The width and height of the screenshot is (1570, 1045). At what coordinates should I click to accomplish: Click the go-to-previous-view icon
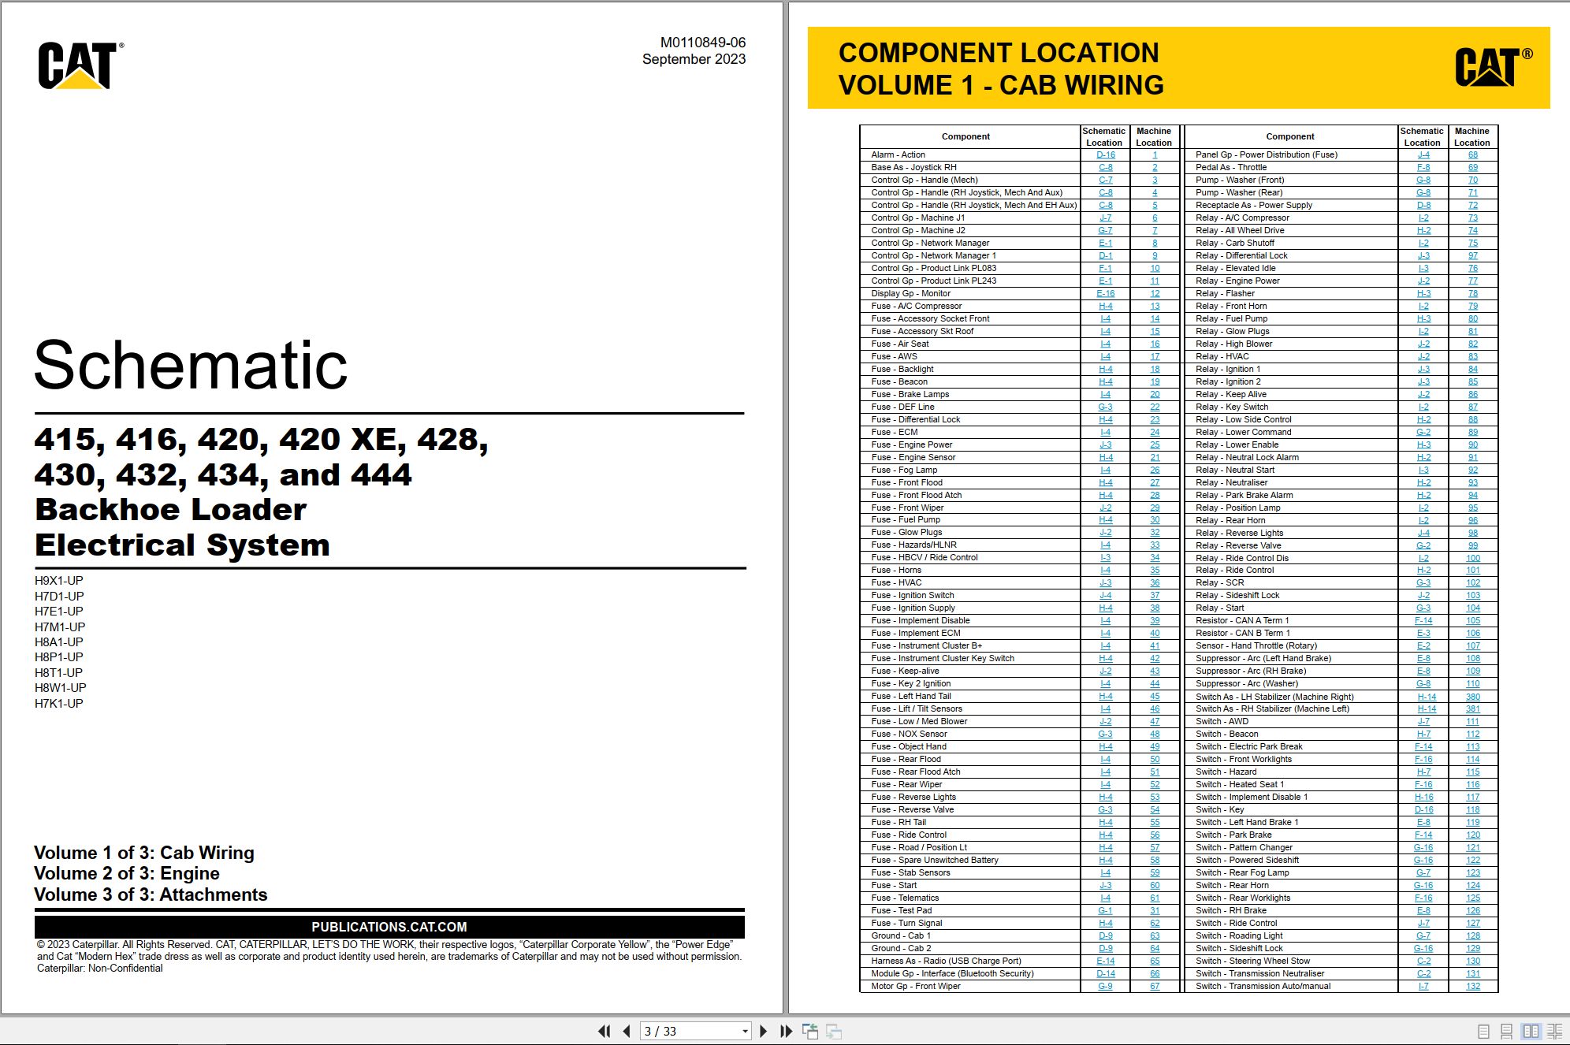point(809,1031)
